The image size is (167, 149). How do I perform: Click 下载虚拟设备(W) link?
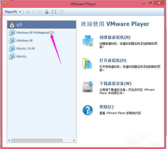click(115, 84)
